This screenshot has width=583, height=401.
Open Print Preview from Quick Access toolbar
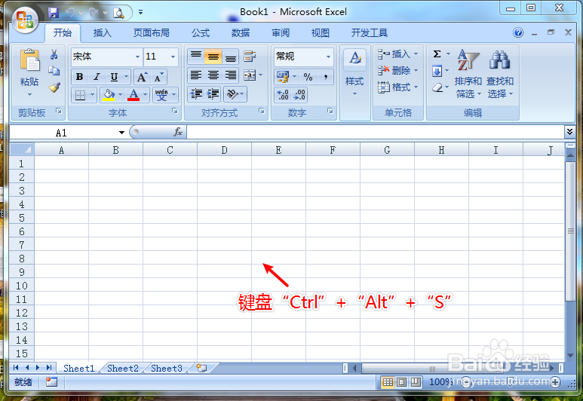tap(118, 13)
